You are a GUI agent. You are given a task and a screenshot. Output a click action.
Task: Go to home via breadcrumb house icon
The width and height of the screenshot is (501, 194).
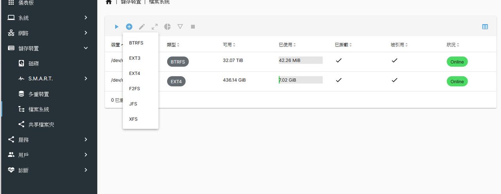coord(109,2)
